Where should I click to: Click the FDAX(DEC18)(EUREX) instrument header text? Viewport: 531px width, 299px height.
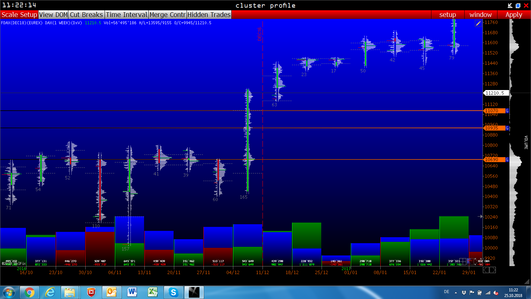pyautogui.click(x=22, y=23)
